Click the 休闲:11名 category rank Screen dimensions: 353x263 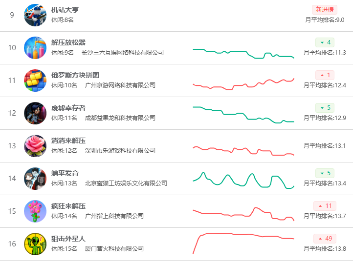point(64,118)
